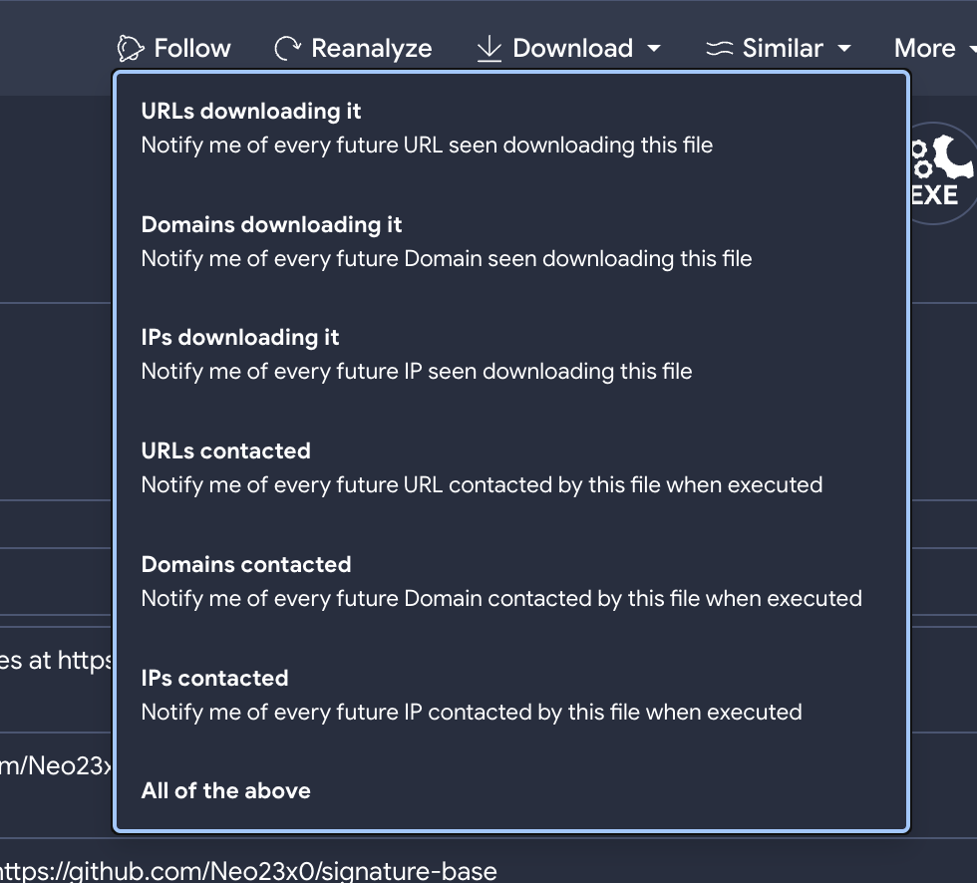Image resolution: width=977 pixels, height=883 pixels.
Task: Select 'Domains contacted' follow option
Action: pyautogui.click(x=501, y=582)
